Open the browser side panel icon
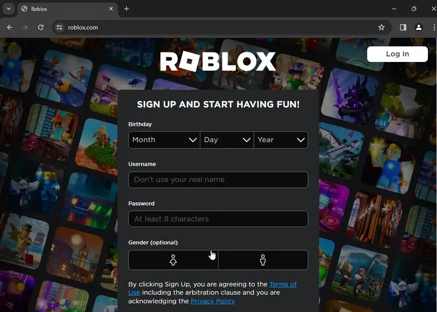Viewport: 437px width, 312px height. coord(403,27)
